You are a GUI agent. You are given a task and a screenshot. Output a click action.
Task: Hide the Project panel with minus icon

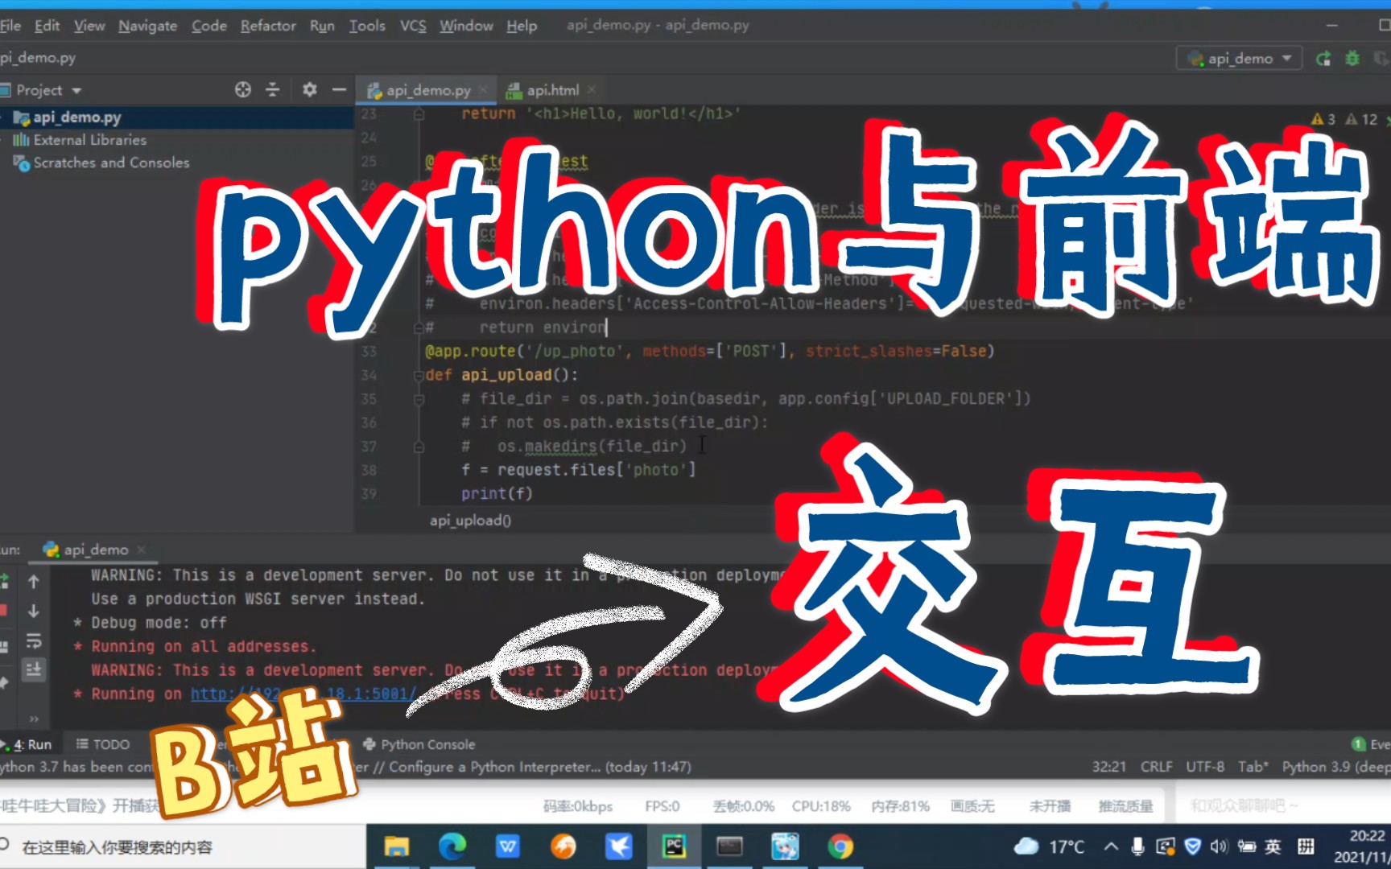[x=339, y=89]
